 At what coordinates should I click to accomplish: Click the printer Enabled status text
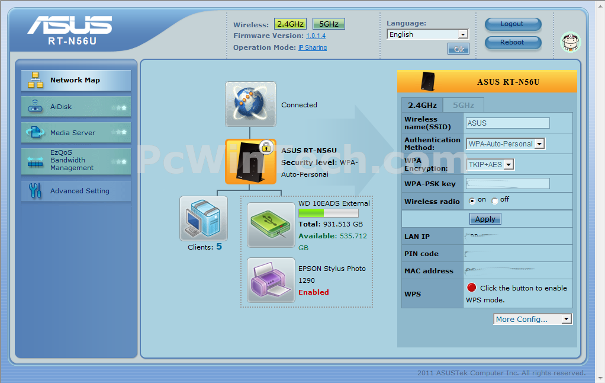[314, 292]
